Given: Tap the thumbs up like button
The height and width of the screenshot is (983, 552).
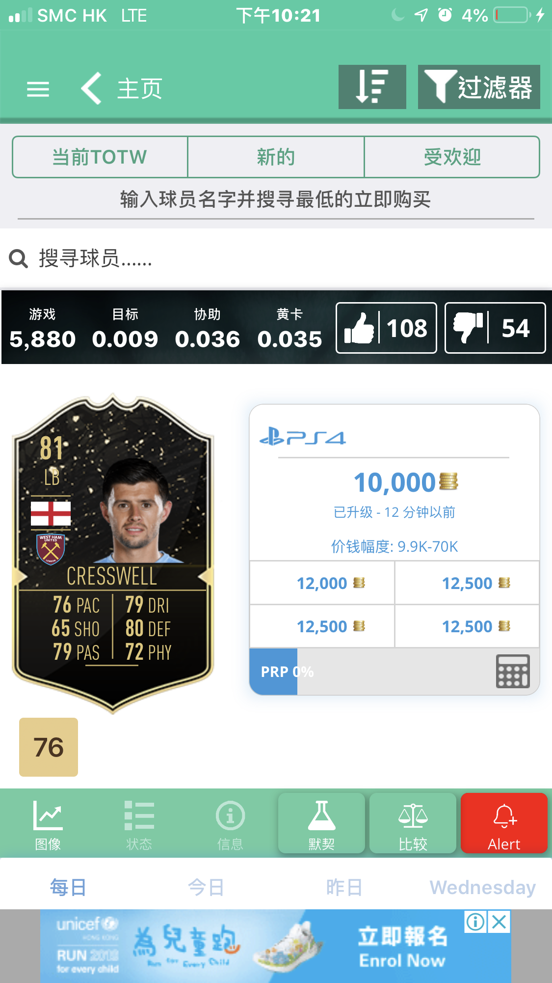Looking at the screenshot, I should pos(386,328).
